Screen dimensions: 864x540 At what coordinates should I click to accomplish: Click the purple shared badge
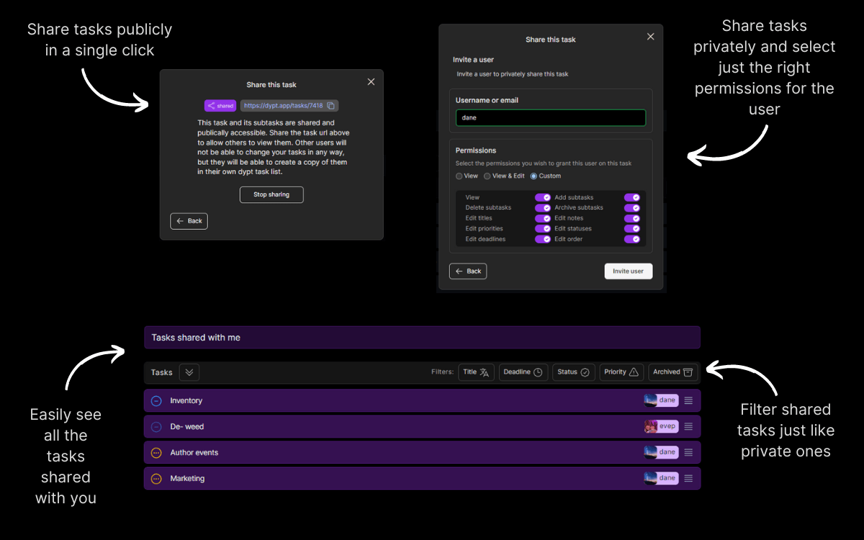click(220, 106)
